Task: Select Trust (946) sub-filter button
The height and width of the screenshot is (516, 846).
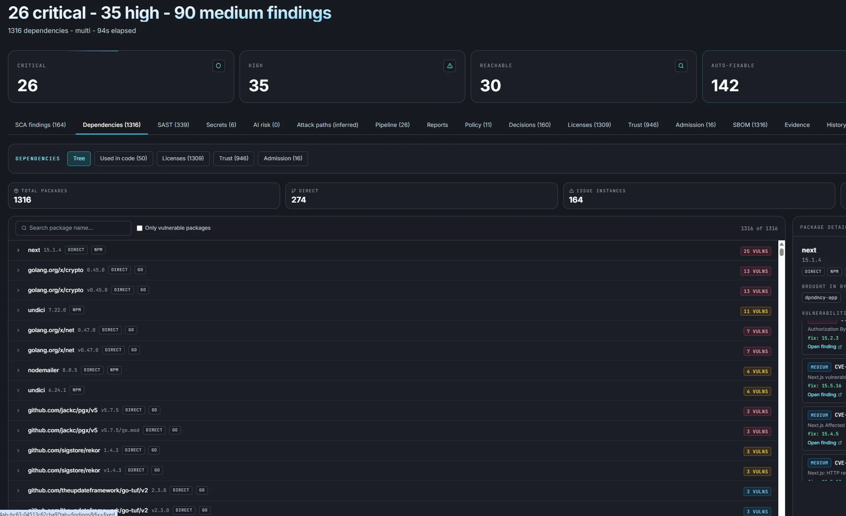Action: [x=234, y=158]
